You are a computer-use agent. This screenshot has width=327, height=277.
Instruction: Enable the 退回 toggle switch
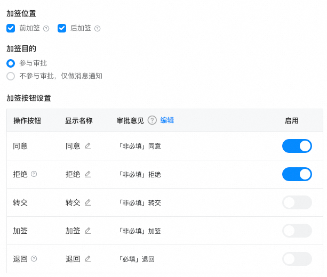pyautogui.click(x=297, y=259)
